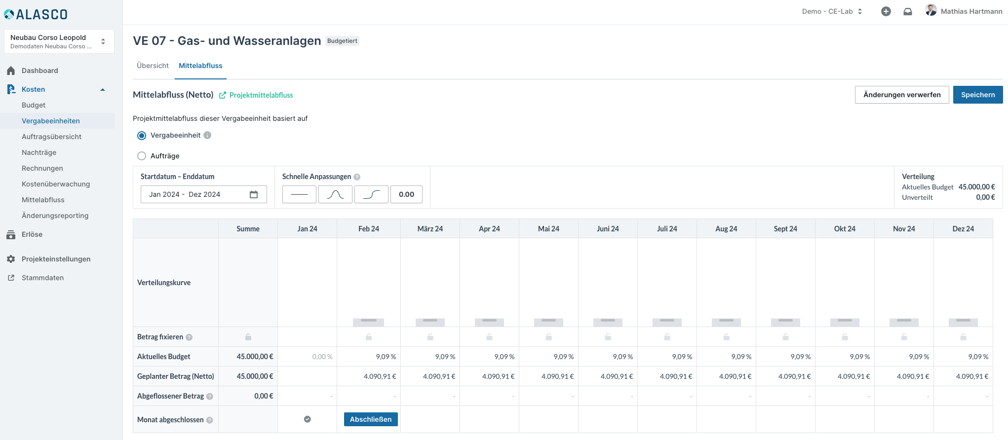The width and height of the screenshot is (1008, 440).
Task: Open the calendar date picker icon
Action: 254,194
